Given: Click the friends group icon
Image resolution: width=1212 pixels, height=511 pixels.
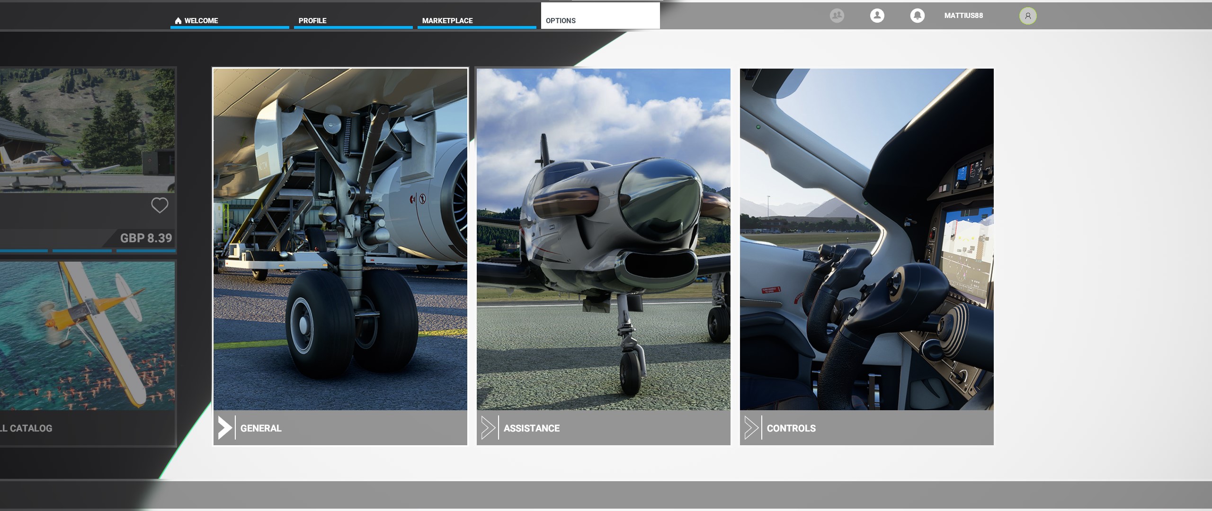Looking at the screenshot, I should click(837, 16).
